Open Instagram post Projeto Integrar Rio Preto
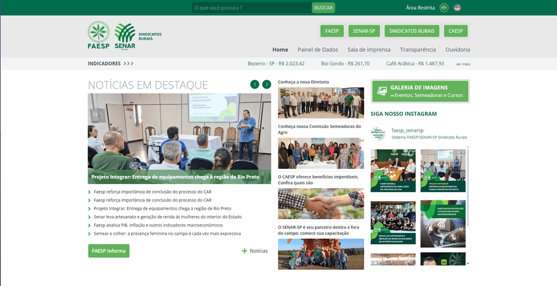The width and height of the screenshot is (557, 286). click(443, 171)
